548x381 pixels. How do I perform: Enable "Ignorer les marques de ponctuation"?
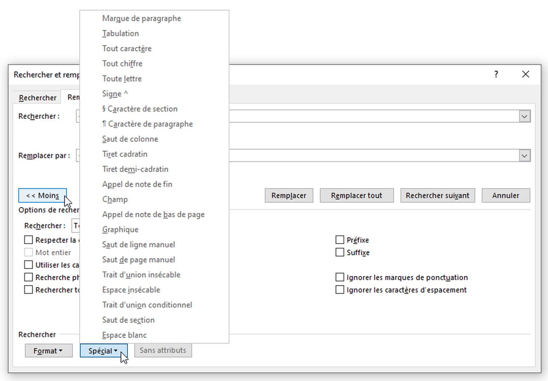click(x=339, y=278)
